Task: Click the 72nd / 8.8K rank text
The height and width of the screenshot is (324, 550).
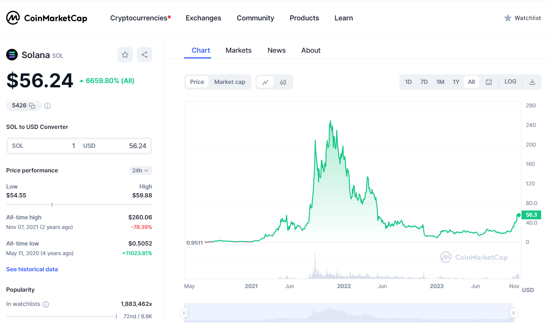Action: pos(138,316)
